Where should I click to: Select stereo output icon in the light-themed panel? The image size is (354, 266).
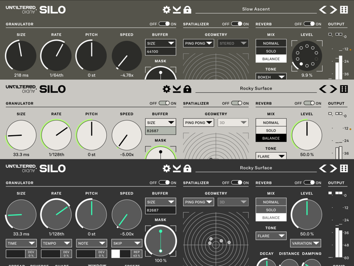click(339, 113)
